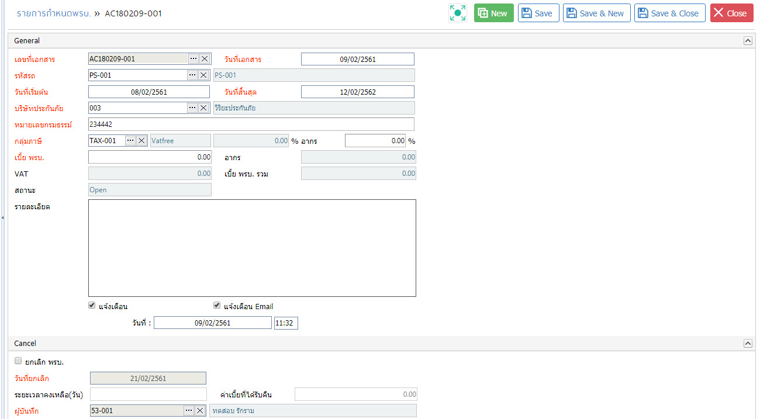The image size is (760, 419).
Task: Check the ยกเลิก พรบ. checkbox
Action: [18, 361]
